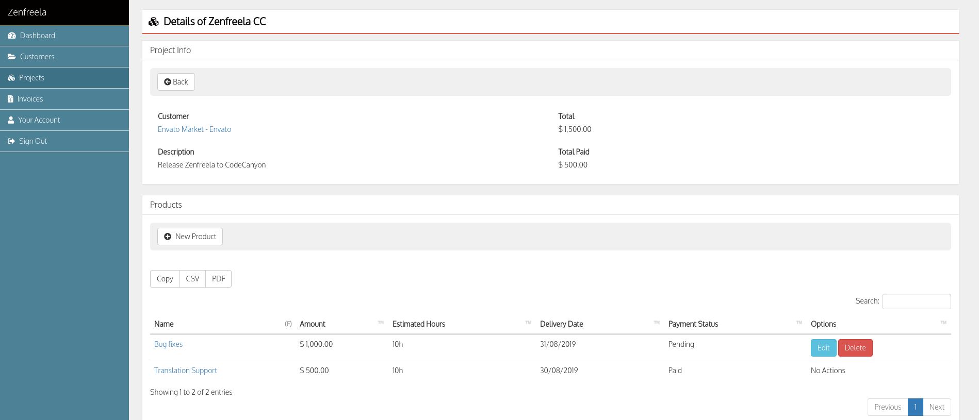Open Invoices from the sidebar menu
Image resolution: width=979 pixels, height=420 pixels.
(x=30, y=99)
